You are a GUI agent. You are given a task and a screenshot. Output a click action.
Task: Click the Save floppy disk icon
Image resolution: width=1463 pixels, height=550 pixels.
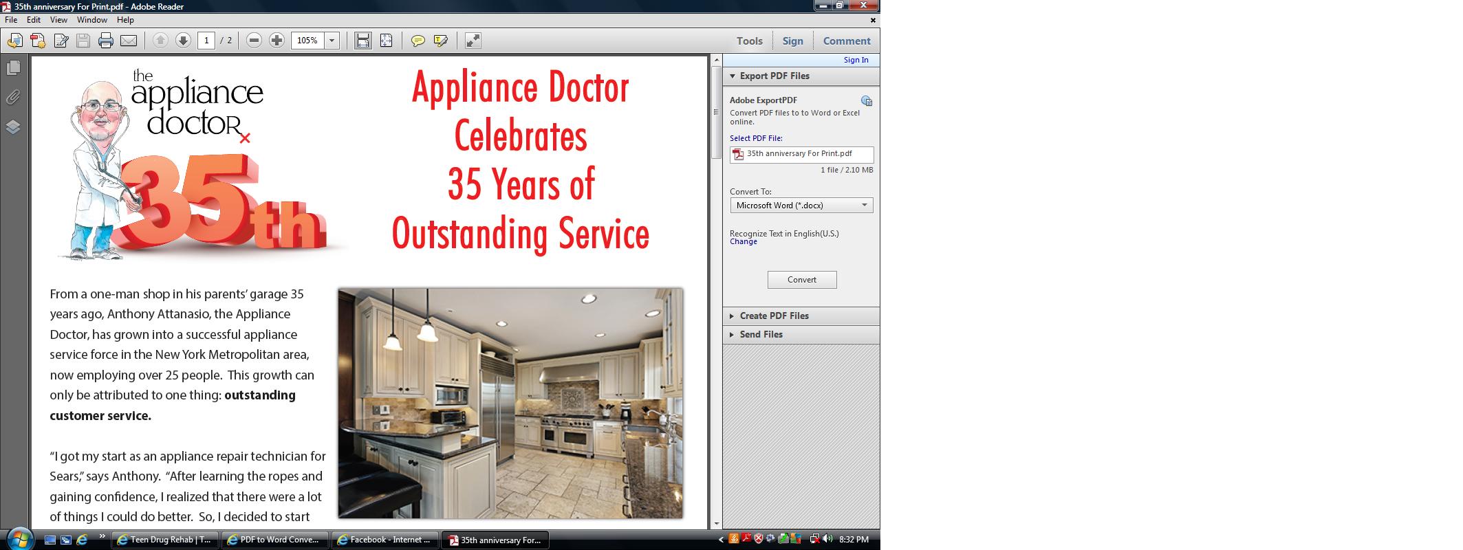pyautogui.click(x=83, y=41)
